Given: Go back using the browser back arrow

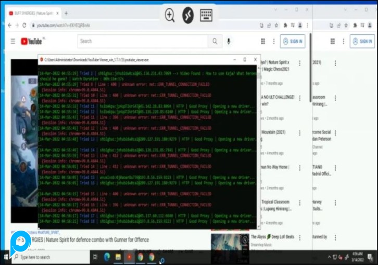Looking at the screenshot, I should click(x=9, y=25).
